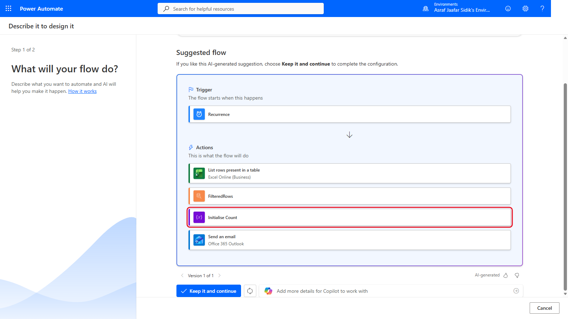Click the Office 365 Outlook subtitle
The image size is (568, 319).
click(x=226, y=244)
